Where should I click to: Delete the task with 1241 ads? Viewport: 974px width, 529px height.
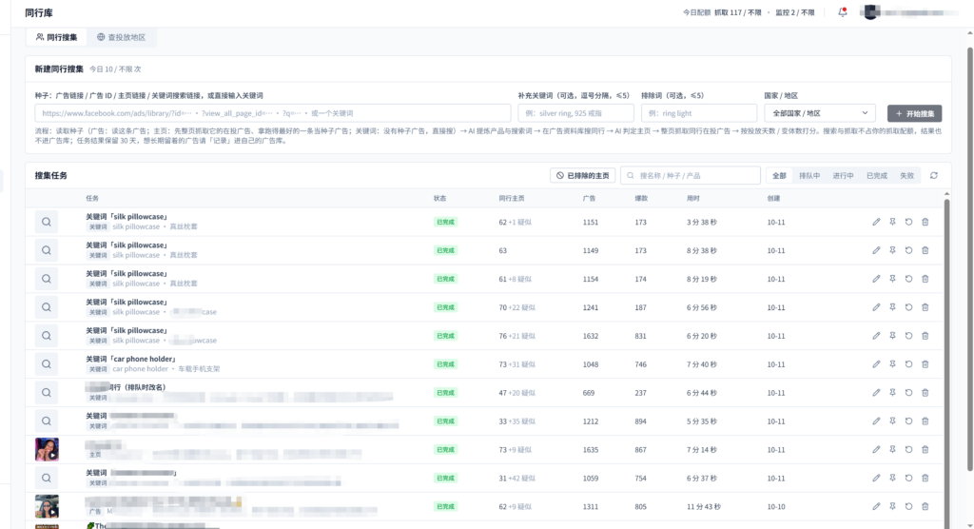point(925,307)
